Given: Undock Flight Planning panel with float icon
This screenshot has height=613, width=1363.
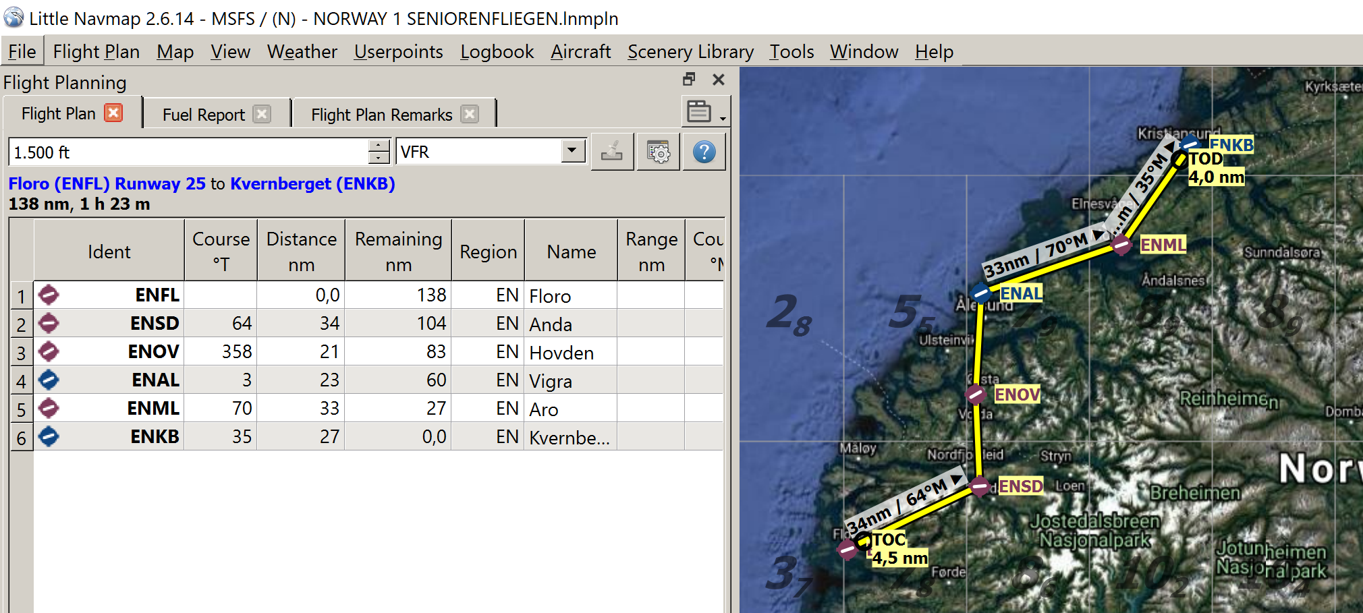Looking at the screenshot, I should [689, 80].
